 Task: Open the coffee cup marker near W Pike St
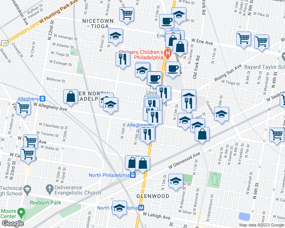pyautogui.click(x=167, y=21)
